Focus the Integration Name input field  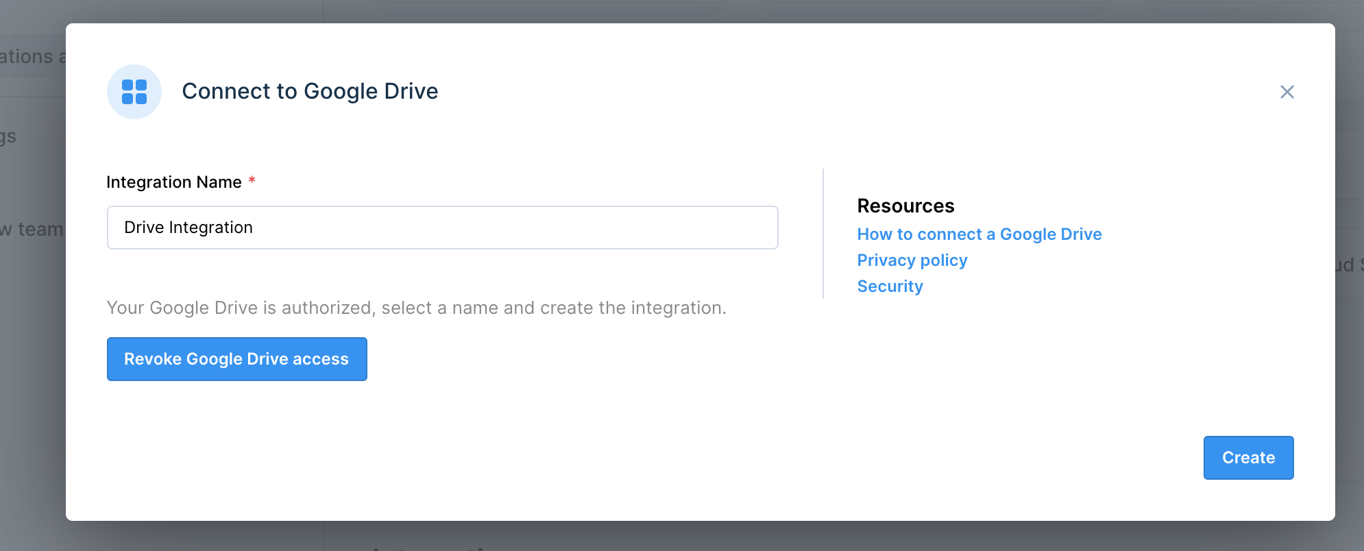point(442,228)
